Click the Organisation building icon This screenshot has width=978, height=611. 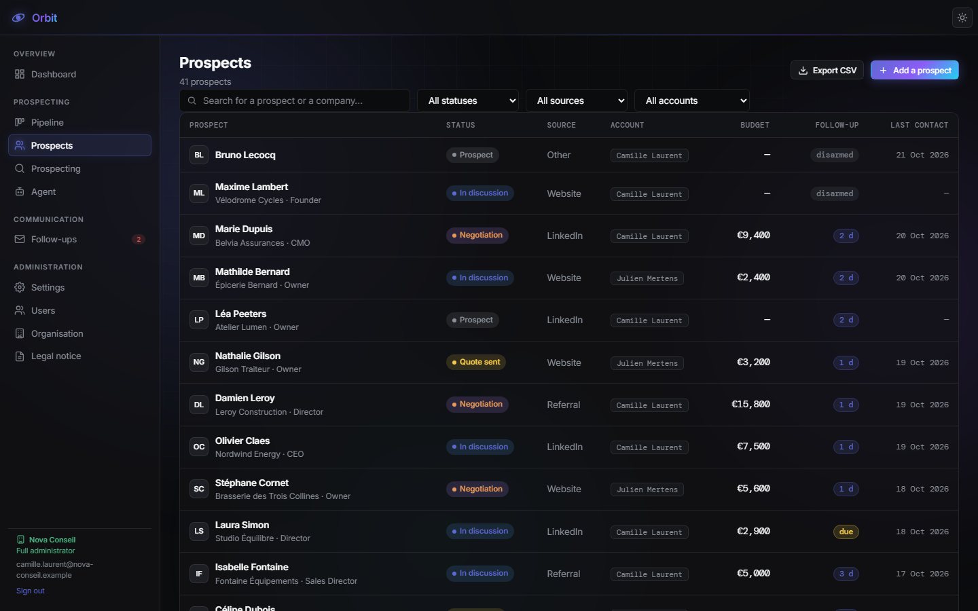[20, 333]
